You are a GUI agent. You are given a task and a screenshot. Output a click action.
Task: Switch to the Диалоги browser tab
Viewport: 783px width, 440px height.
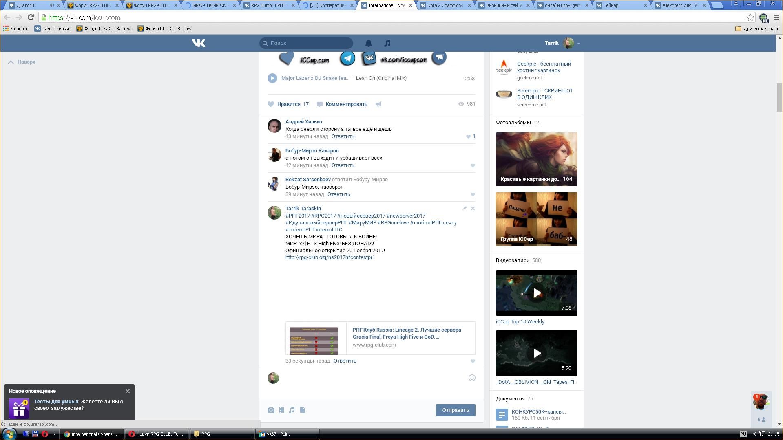(x=25, y=5)
